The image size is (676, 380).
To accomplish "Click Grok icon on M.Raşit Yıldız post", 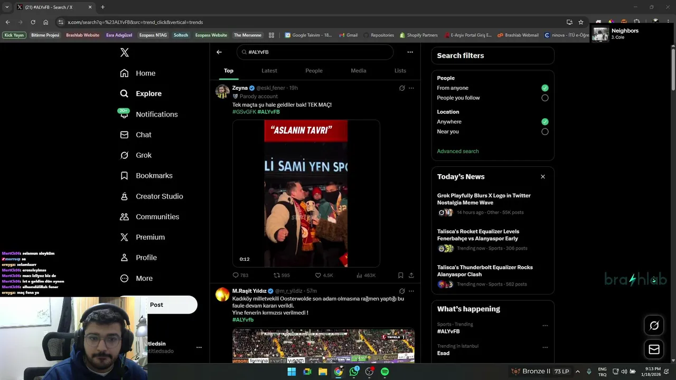I will pyautogui.click(x=402, y=291).
